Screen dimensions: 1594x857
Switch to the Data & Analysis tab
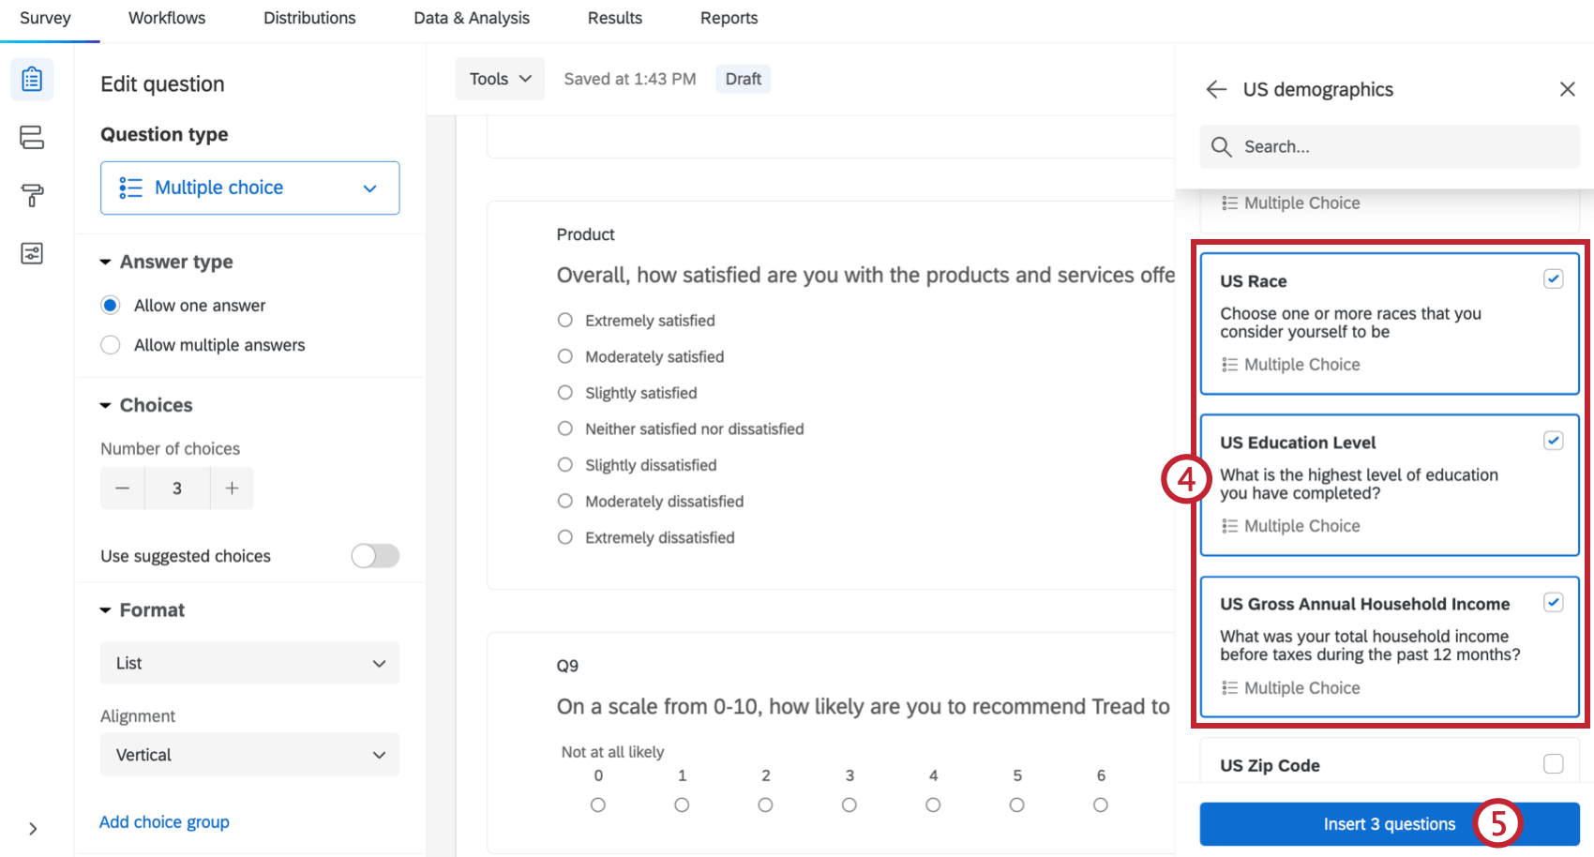point(472,18)
